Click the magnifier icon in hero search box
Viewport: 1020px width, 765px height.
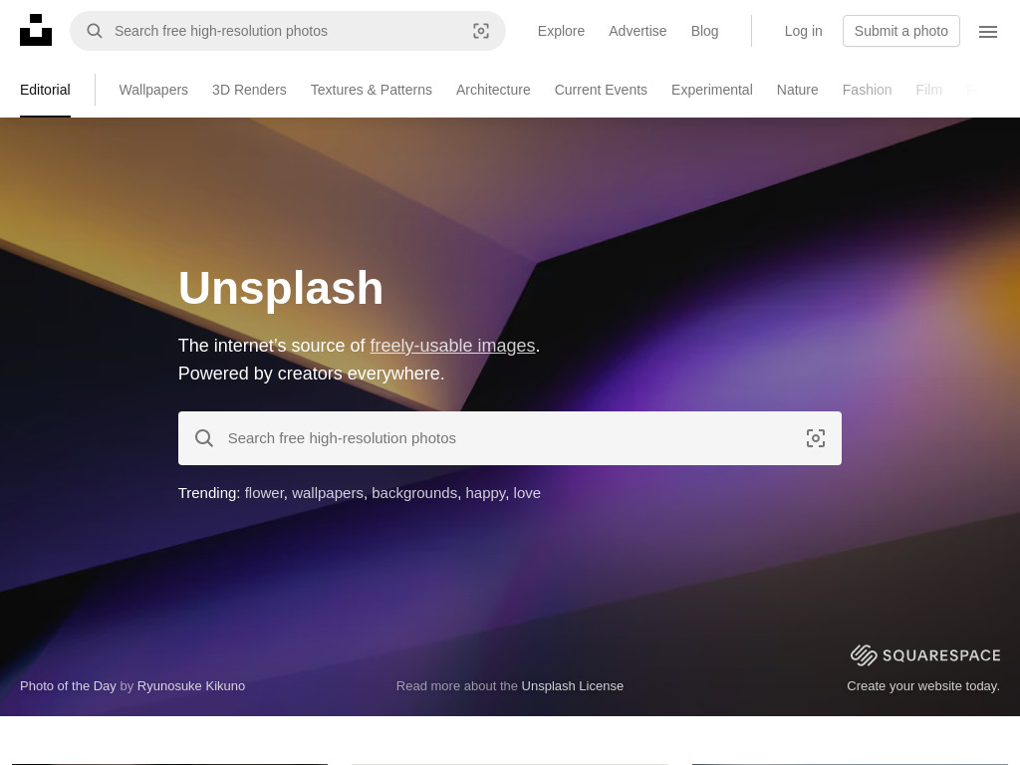click(x=203, y=438)
